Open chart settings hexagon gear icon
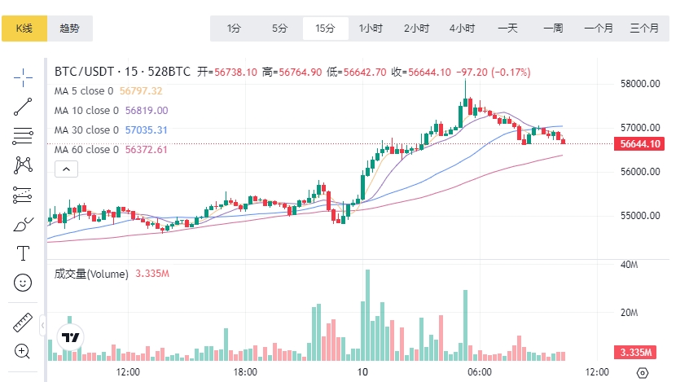 point(642,372)
